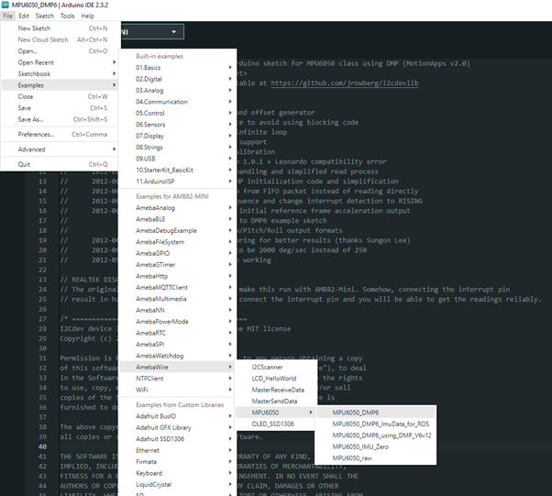Expand the Sketchbook submenu
The width and height of the screenshot is (552, 496).
tap(35, 73)
